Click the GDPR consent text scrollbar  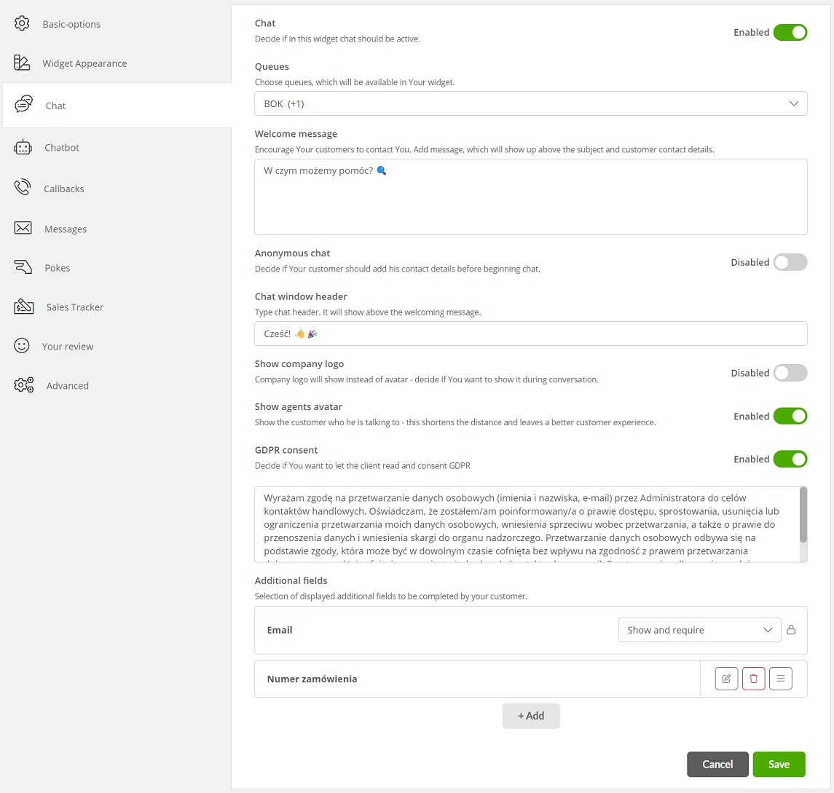click(x=803, y=515)
